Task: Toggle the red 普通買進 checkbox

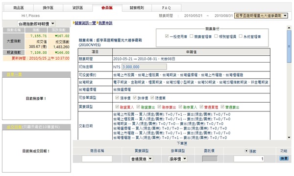Action: [x=201, y=107]
